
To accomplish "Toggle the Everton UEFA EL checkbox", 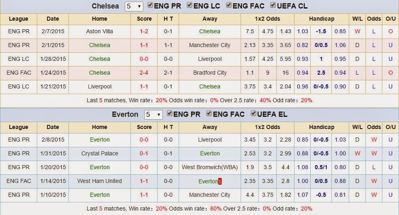I will click(254, 113).
